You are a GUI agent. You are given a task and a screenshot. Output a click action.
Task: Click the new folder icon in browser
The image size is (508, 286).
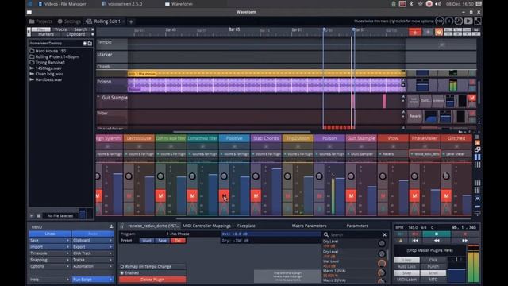click(90, 43)
